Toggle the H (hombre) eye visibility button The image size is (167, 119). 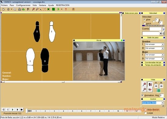click(x=156, y=86)
